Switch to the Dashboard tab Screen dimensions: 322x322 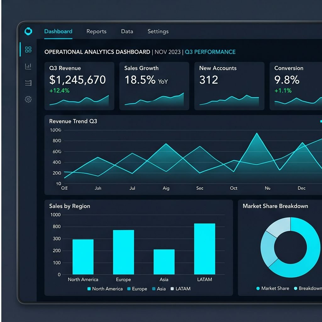pyautogui.click(x=58, y=31)
